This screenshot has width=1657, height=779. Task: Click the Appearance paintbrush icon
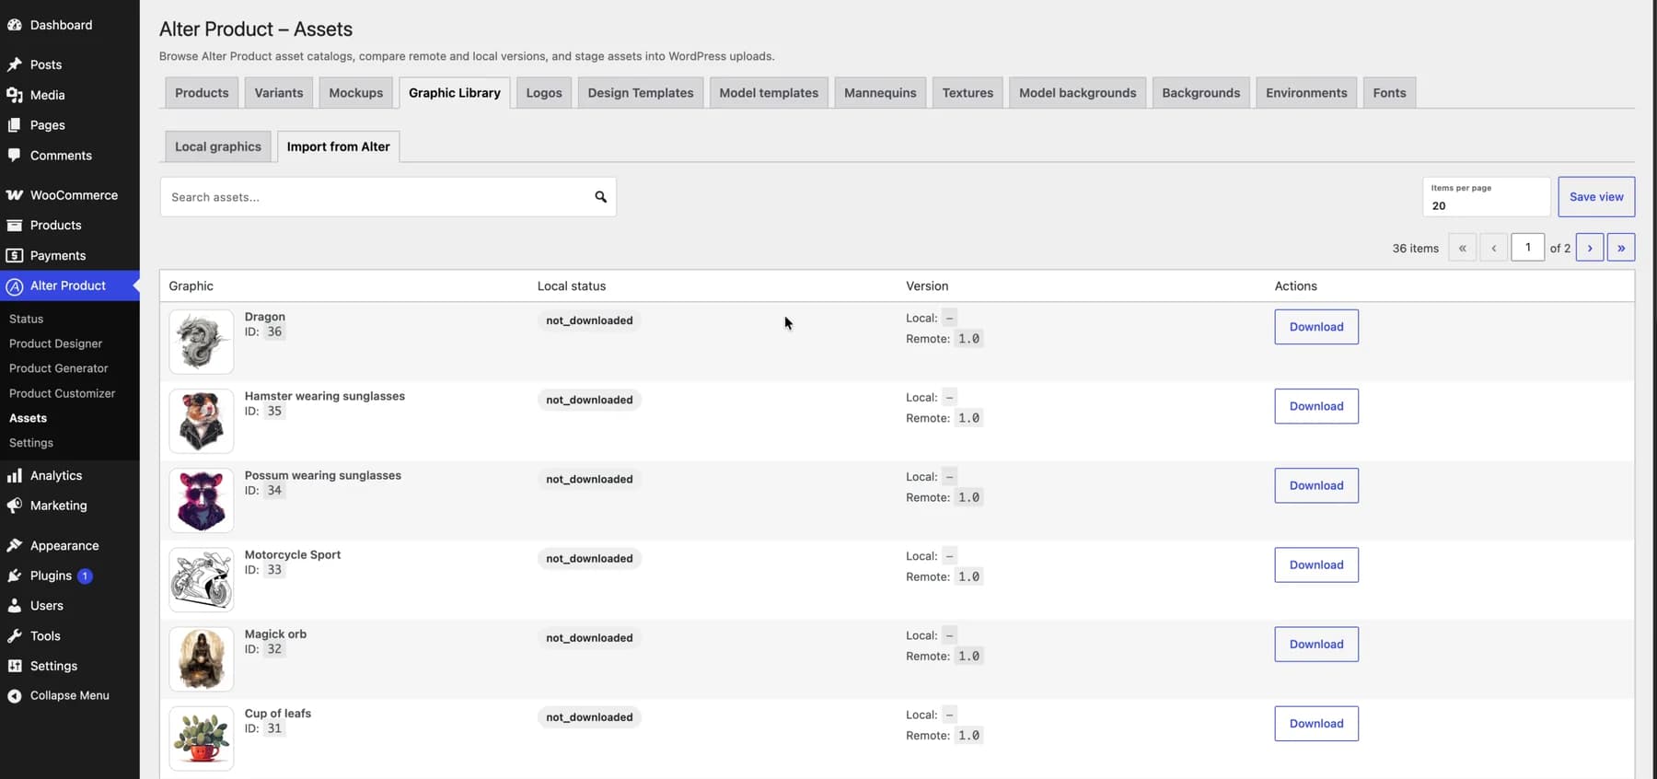click(x=15, y=546)
